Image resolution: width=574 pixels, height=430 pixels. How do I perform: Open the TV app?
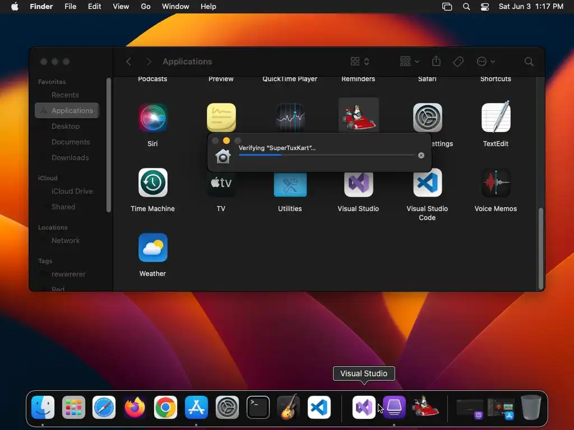point(221,185)
